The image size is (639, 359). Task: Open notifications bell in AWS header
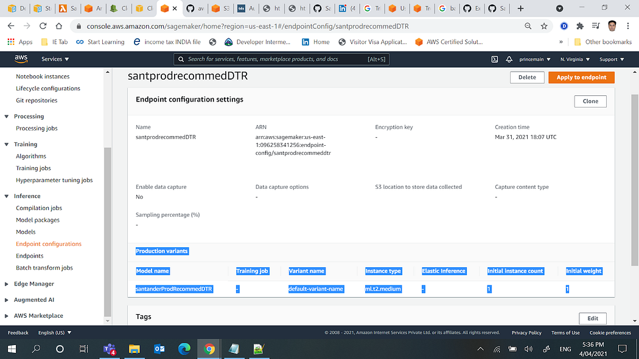point(509,60)
